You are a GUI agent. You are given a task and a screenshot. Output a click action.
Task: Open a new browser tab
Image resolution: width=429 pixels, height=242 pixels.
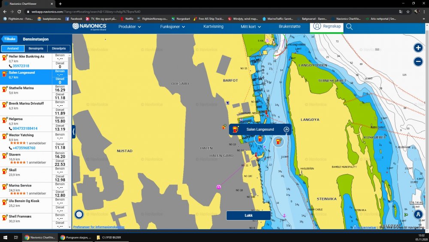pos(60,3)
